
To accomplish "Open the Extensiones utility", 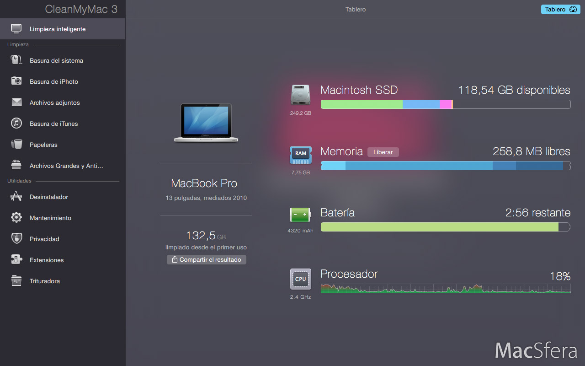I will (x=63, y=260).
